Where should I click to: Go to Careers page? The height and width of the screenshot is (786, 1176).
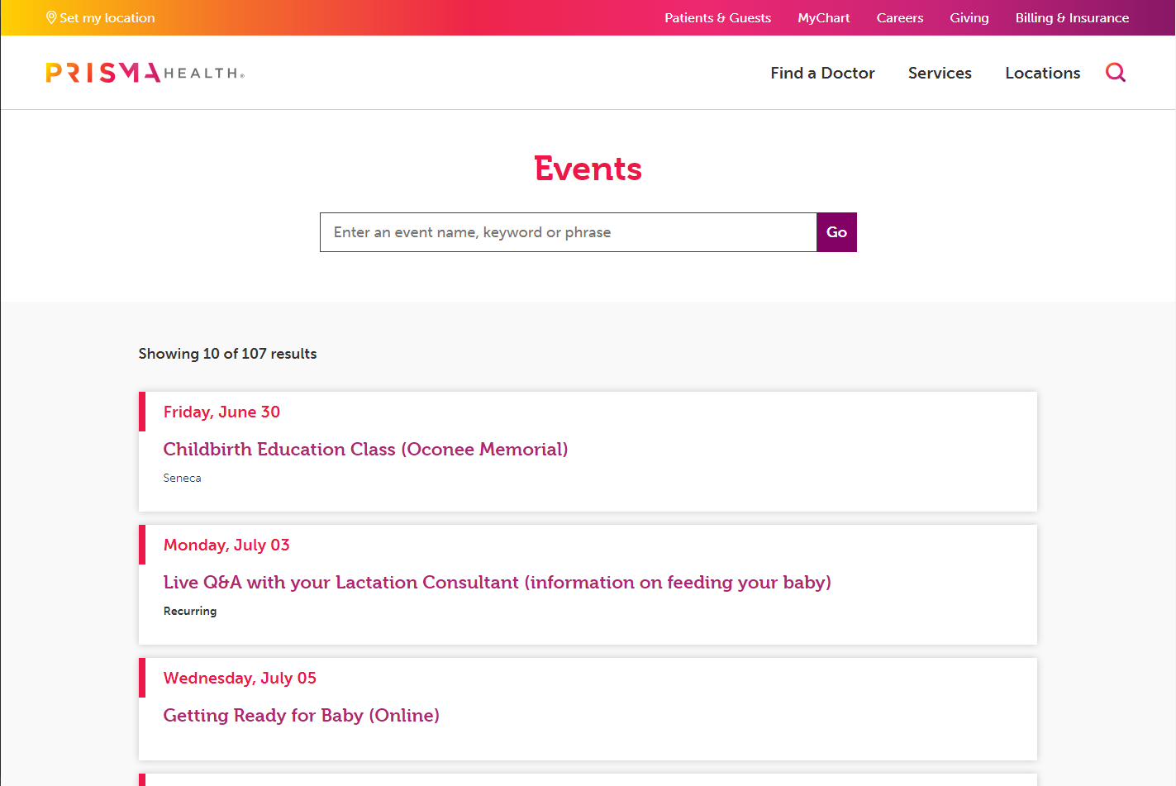click(899, 17)
